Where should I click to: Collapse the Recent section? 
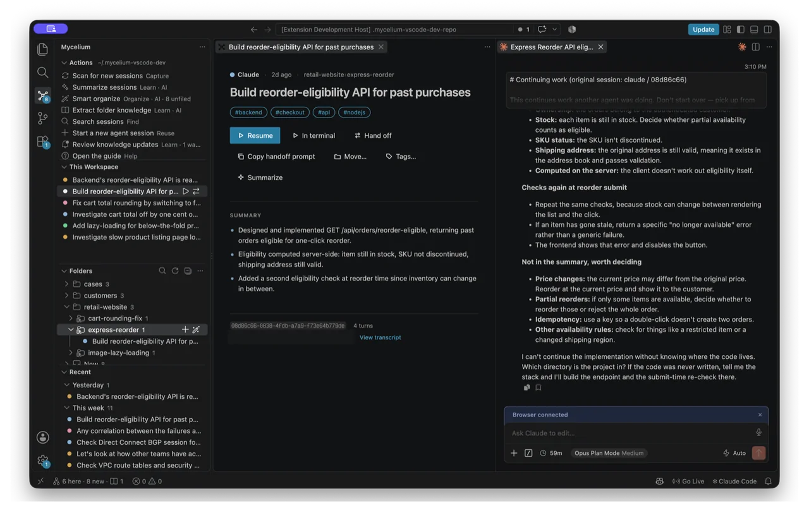click(64, 372)
